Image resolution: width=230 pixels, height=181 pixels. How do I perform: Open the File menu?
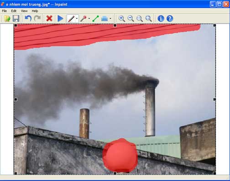[x=4, y=11]
